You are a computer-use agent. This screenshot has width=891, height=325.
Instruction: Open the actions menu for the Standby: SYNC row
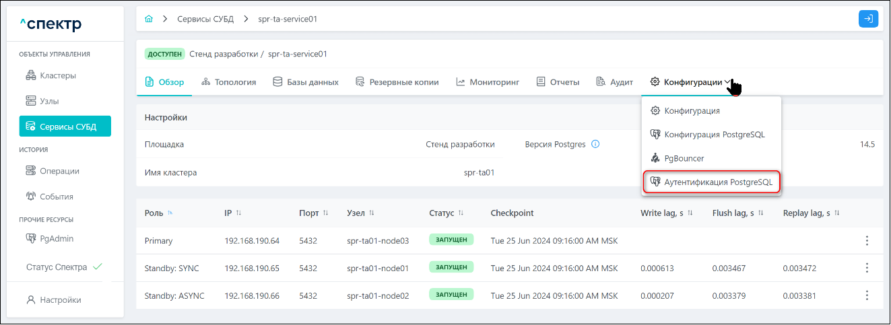click(867, 268)
